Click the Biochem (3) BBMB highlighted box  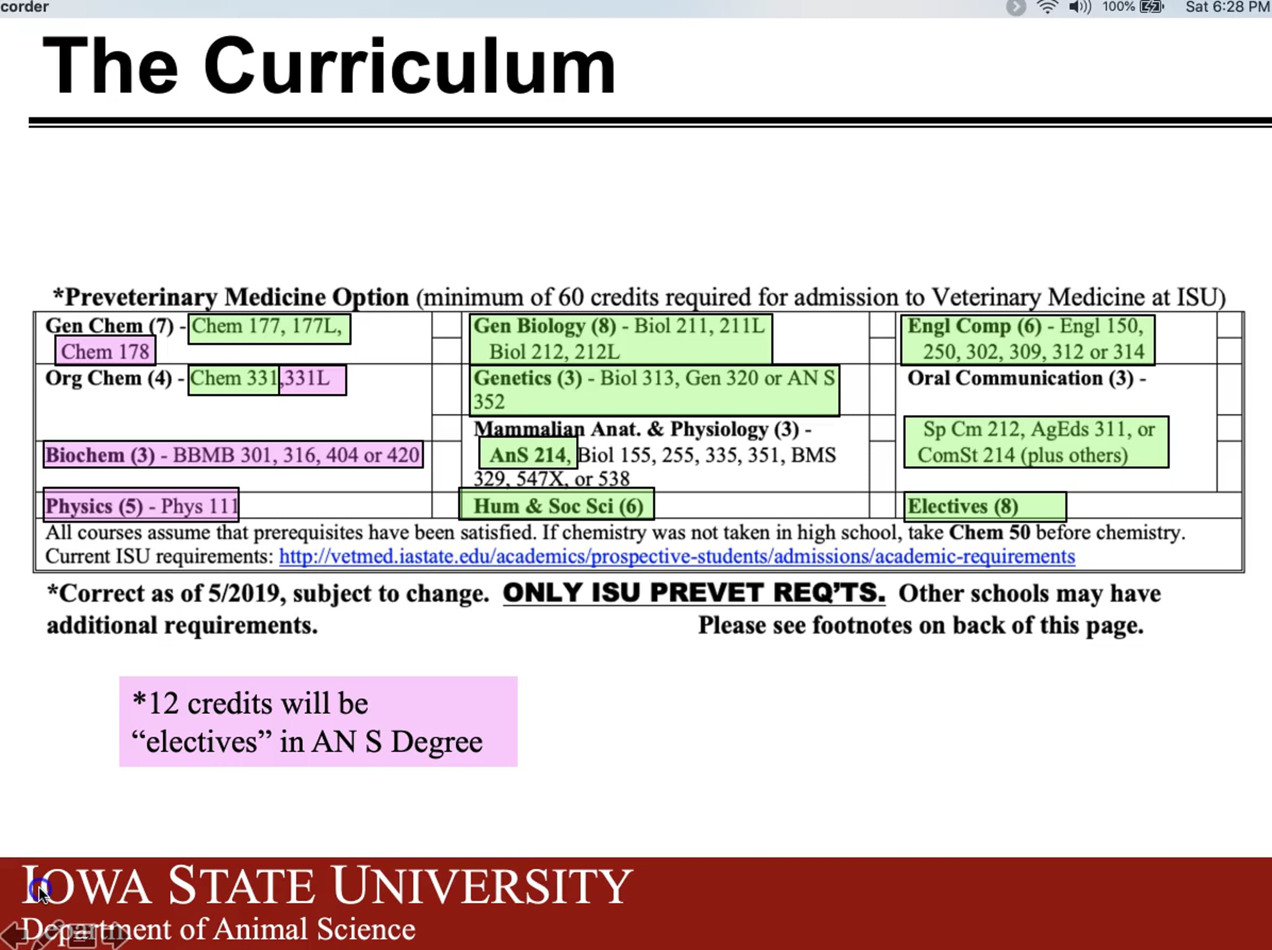point(233,455)
